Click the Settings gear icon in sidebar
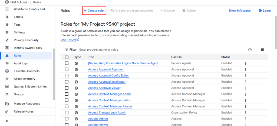Image resolution: width=277 pixels, height=126 pixels. coord(7,32)
